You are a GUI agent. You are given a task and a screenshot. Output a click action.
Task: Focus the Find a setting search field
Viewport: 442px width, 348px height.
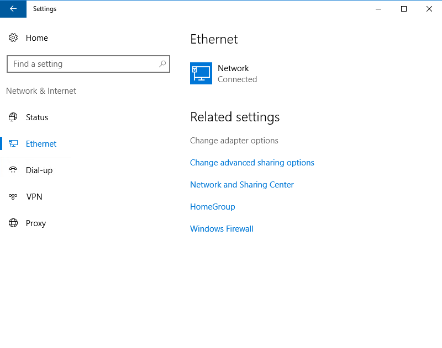click(x=83, y=64)
